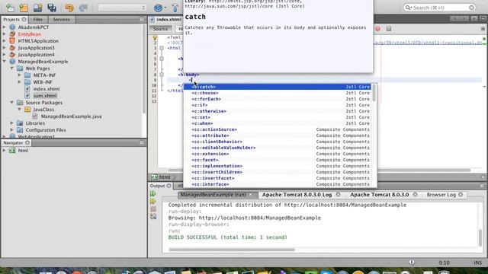Expand the EntityBean project
The image size is (488, 274).
click(x=5, y=34)
